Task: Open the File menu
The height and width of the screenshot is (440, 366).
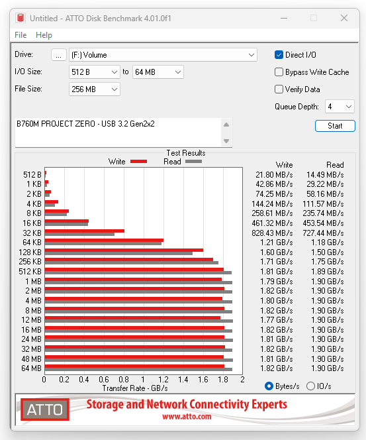Action: click(x=21, y=35)
